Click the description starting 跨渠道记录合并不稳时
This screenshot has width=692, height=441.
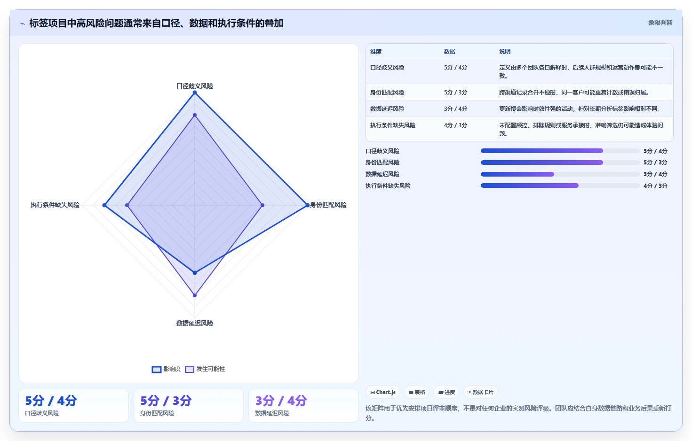click(x=574, y=93)
